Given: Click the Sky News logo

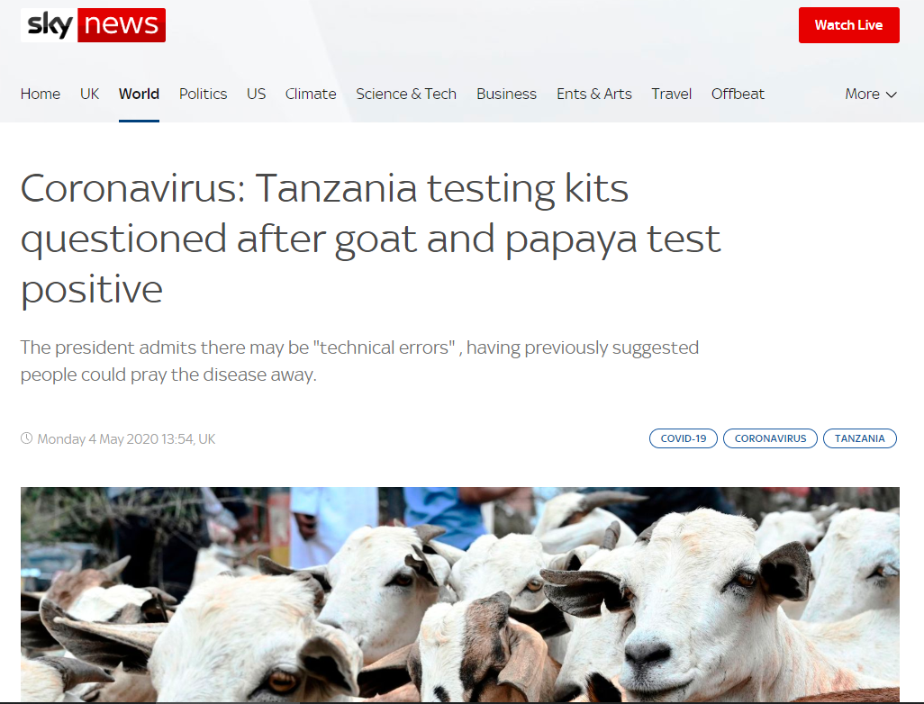Looking at the screenshot, I should [x=93, y=24].
